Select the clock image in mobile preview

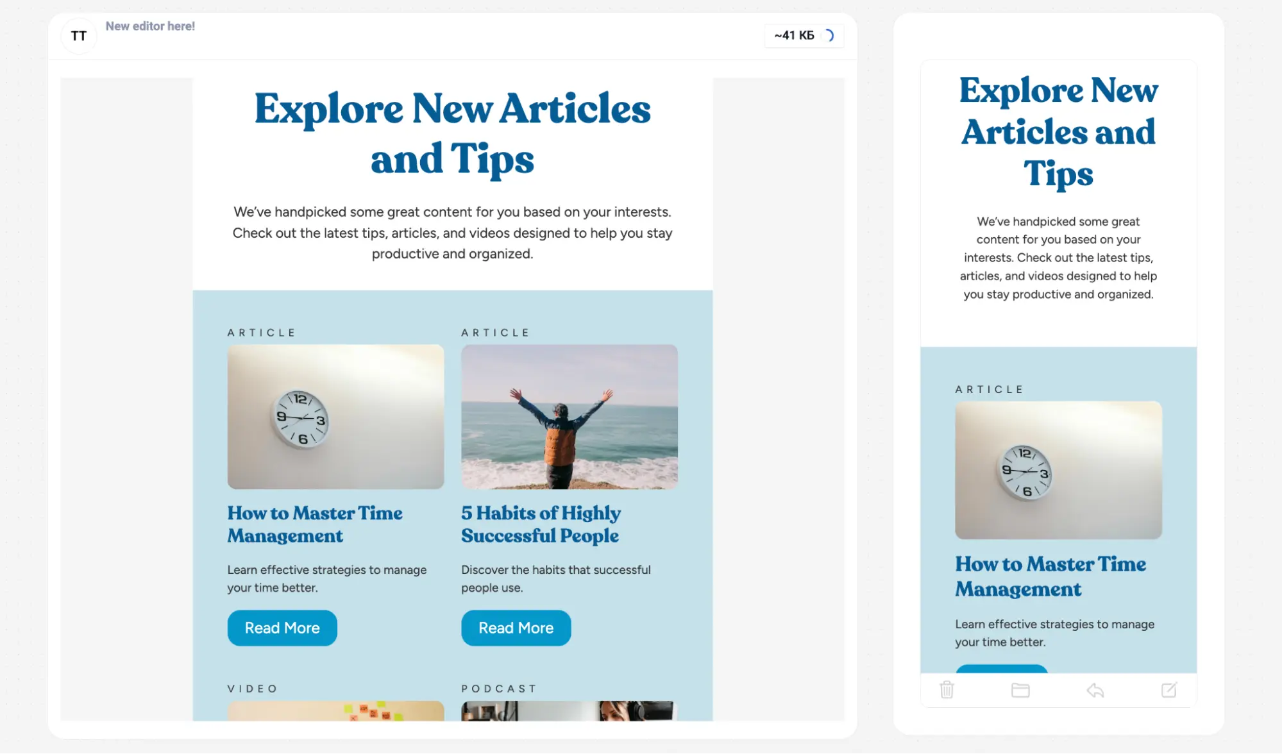[1058, 470]
